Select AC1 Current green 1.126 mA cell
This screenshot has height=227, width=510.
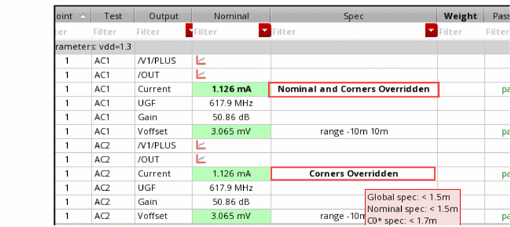click(231, 89)
